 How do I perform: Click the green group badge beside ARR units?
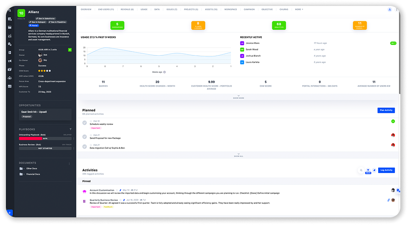click(70, 49)
